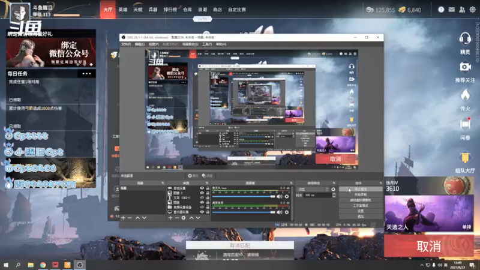The height and width of the screenshot is (270, 480).
Task: Open the Windows Start menu
Action: click(6, 265)
